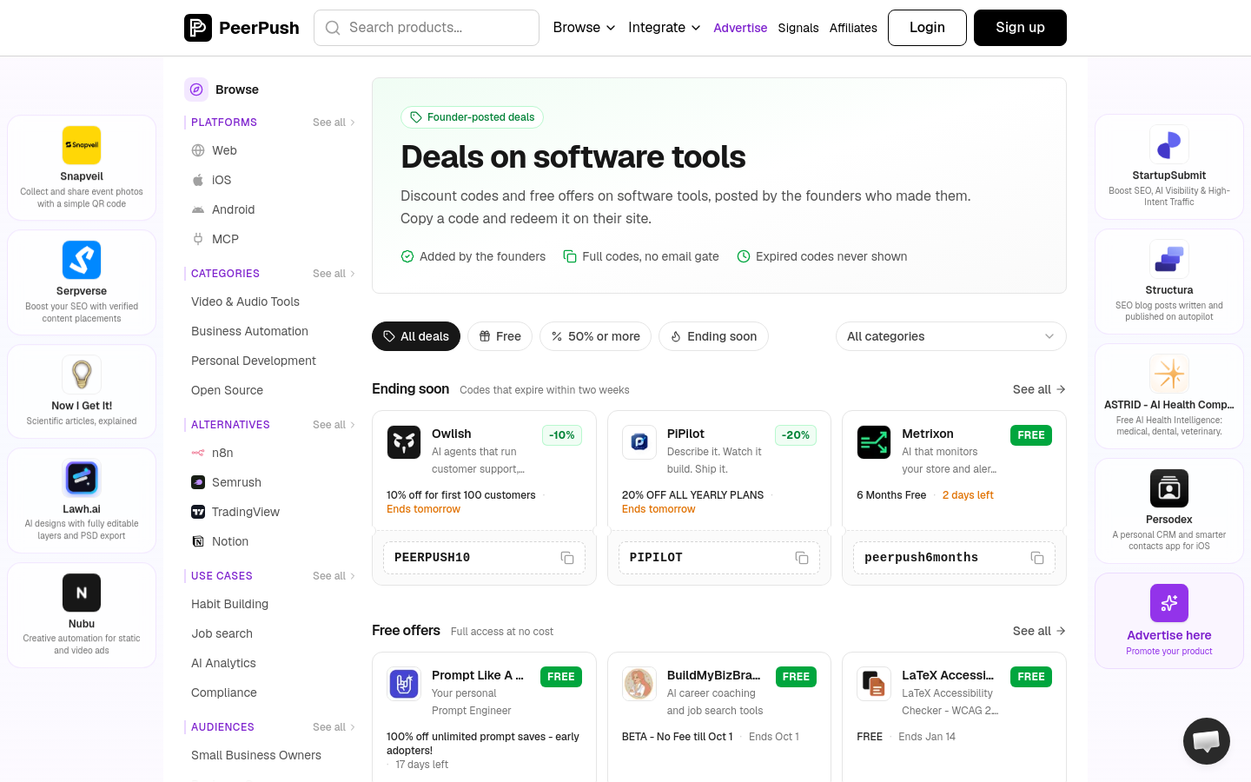Screen dimensions: 1251x782
Task: Click the Prompt Like A Pro logo
Action: click(x=404, y=684)
